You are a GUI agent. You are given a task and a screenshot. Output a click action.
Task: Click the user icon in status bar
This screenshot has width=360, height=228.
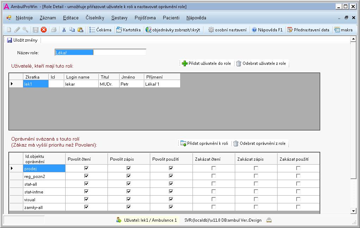pos(119,220)
